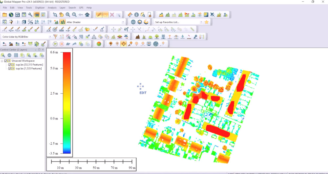The width and height of the screenshot is (328, 174).
Task: Open the File menu
Action: click(x=5, y=8)
